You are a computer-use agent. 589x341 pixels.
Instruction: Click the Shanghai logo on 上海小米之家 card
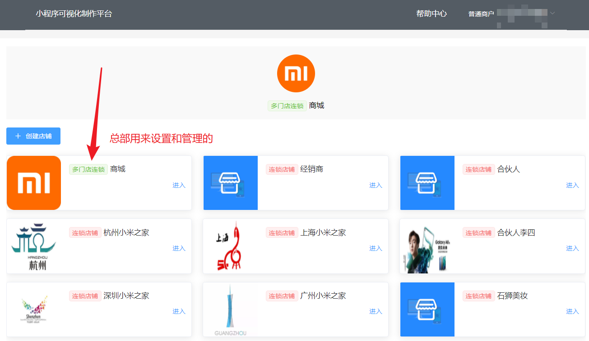[231, 246]
